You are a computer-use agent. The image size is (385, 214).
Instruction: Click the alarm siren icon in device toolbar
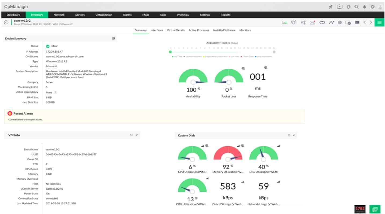tap(294, 23)
